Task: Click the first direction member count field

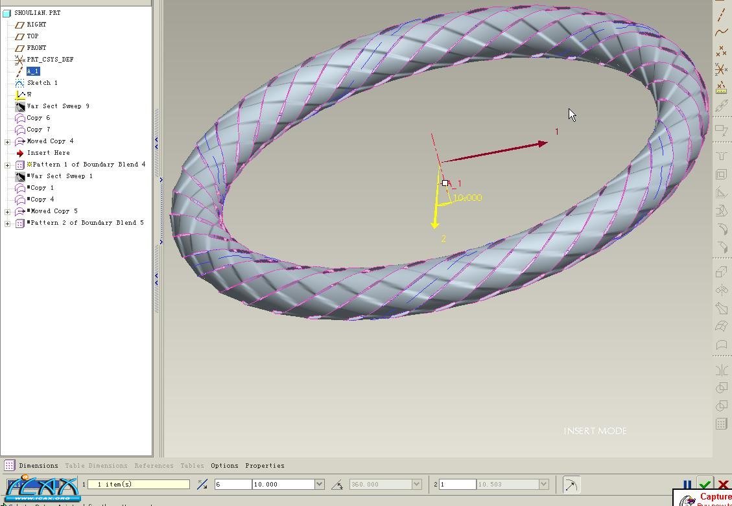Action: point(232,485)
